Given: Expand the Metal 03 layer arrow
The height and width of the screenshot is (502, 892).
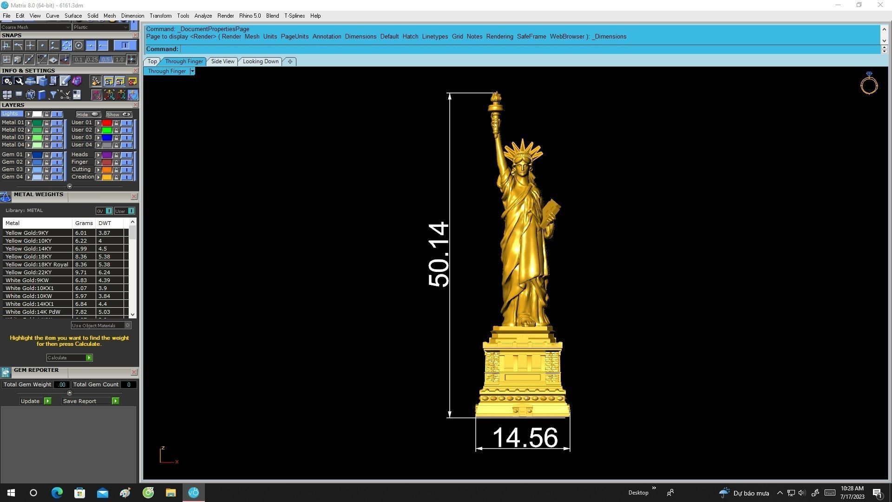Looking at the screenshot, I should tap(28, 138).
